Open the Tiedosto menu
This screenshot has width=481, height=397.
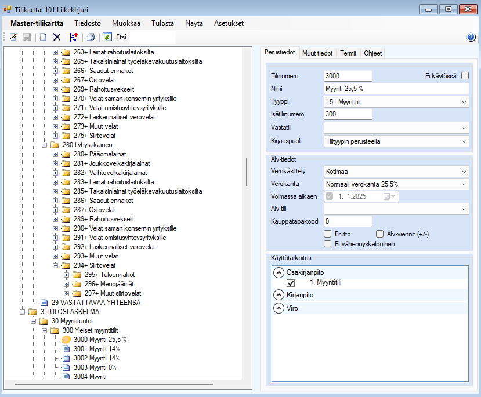pos(88,23)
